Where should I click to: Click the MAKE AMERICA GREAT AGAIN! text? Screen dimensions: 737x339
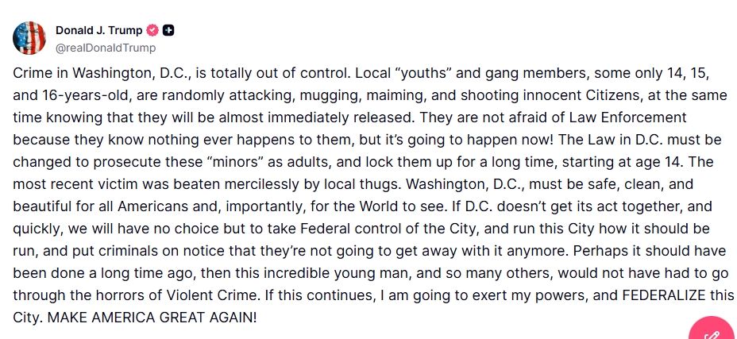(152, 318)
